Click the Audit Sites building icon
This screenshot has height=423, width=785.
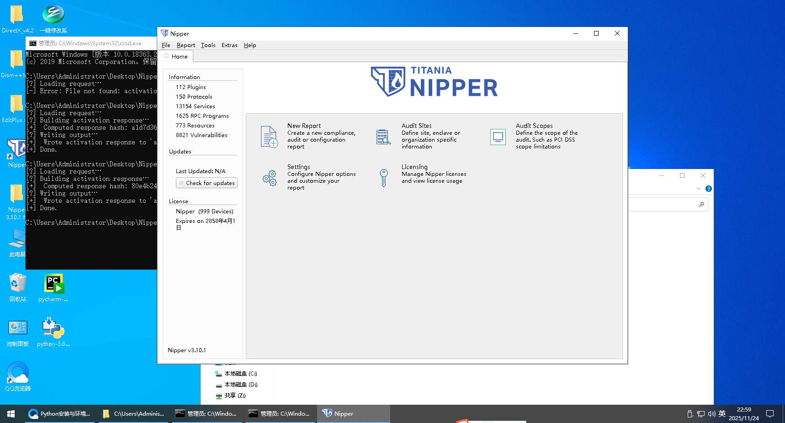click(383, 137)
